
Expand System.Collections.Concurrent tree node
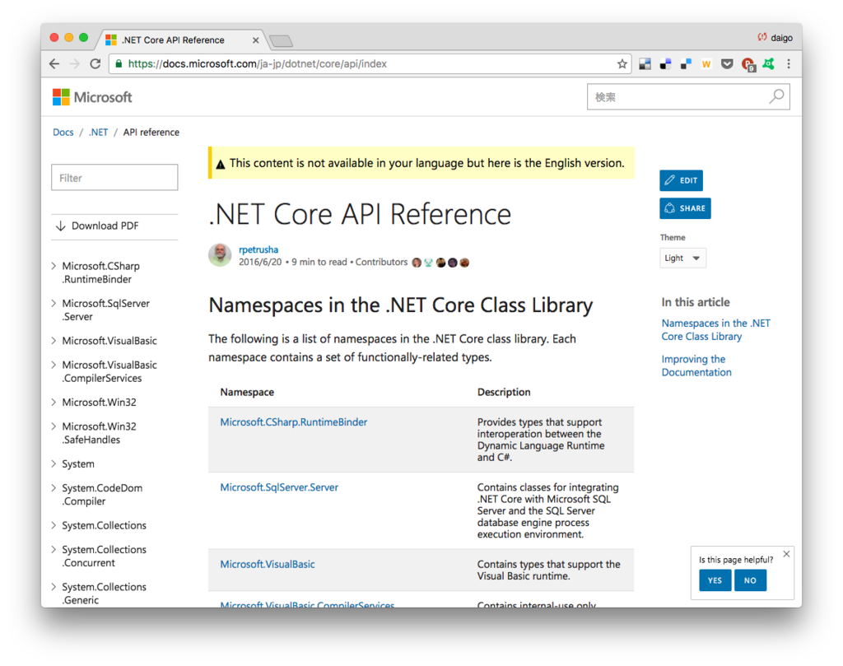[54, 549]
